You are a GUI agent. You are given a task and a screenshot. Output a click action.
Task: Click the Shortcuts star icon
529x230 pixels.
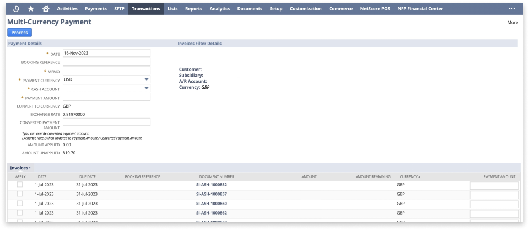pos(31,9)
